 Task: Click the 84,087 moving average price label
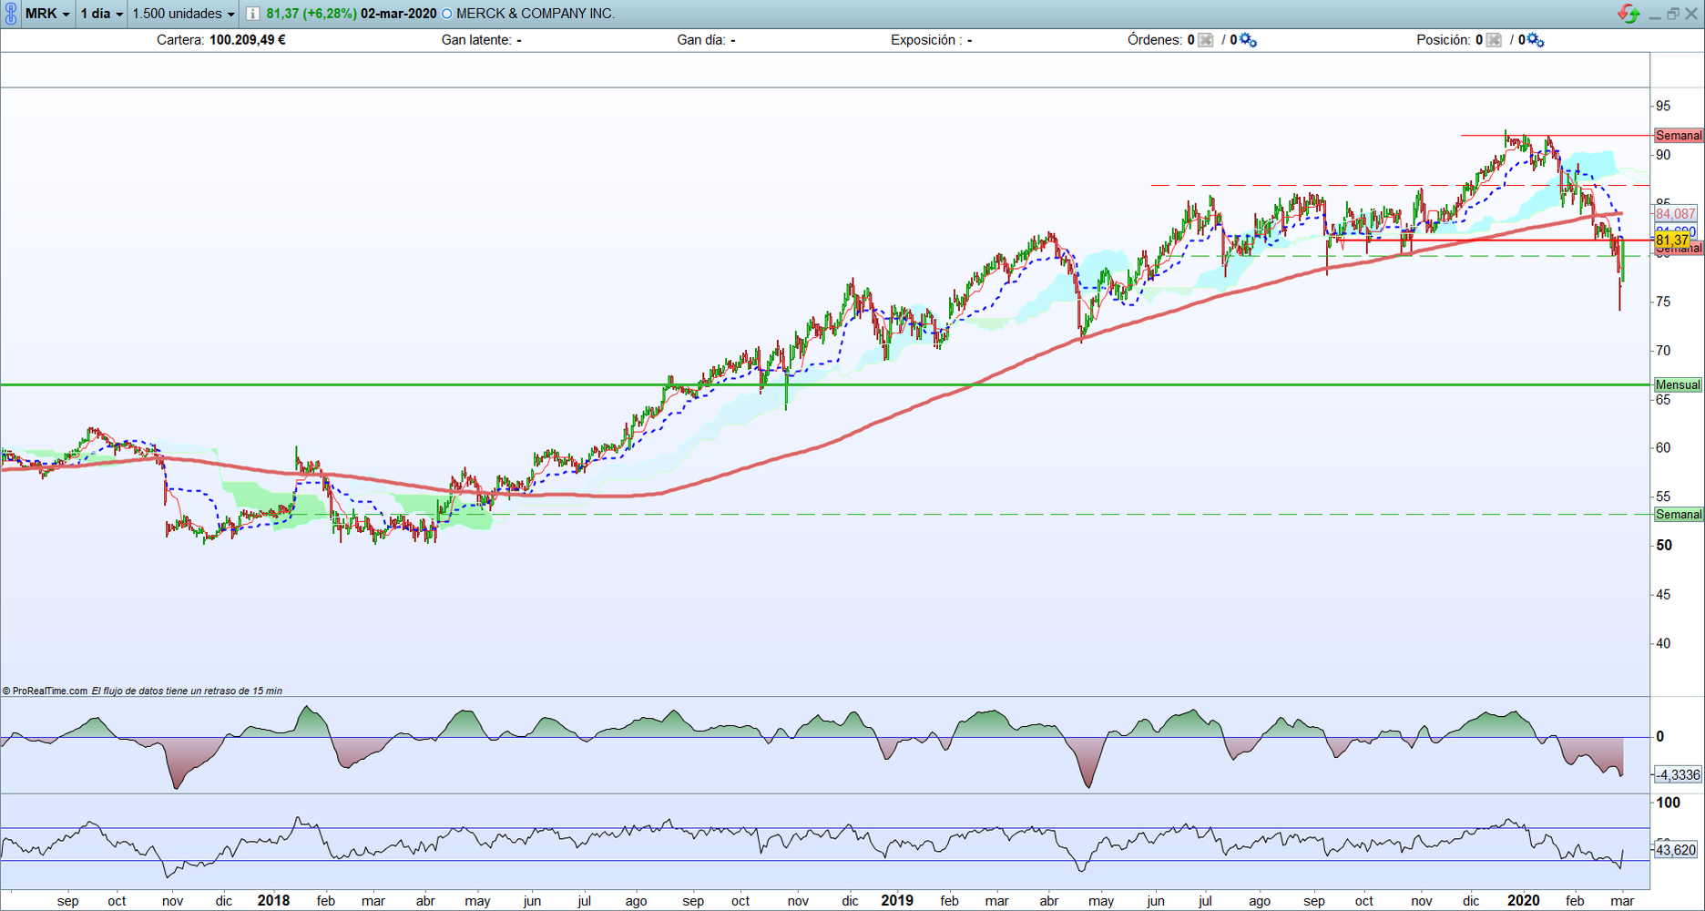(x=1676, y=214)
